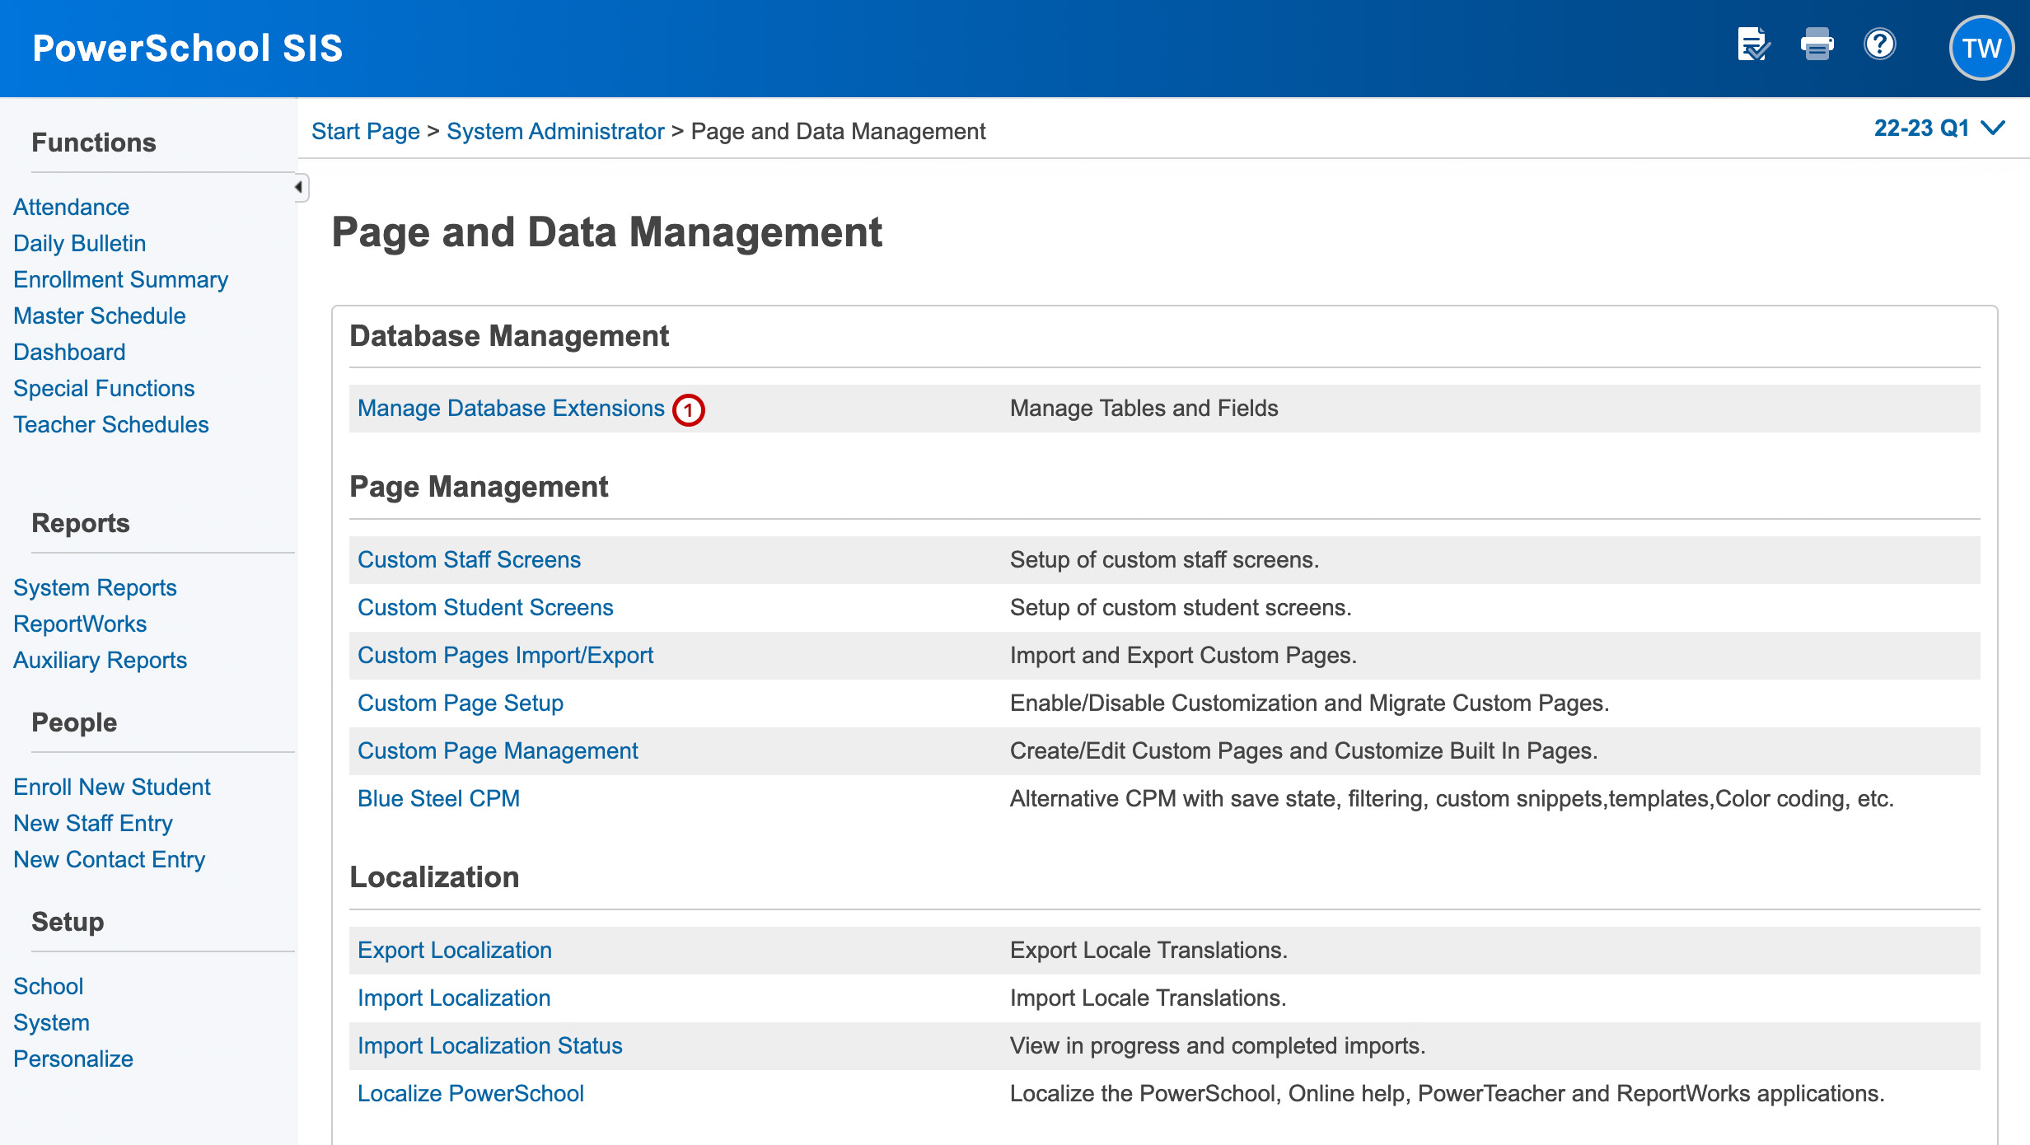Screen dimensions: 2030x1145
Task: Open Localize PowerSchool
Action: pos(471,1093)
